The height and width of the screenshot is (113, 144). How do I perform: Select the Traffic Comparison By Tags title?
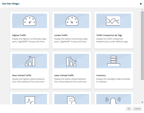[109, 35]
